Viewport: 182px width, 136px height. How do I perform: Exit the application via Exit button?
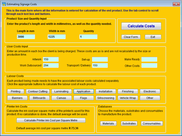click(x=153, y=37)
